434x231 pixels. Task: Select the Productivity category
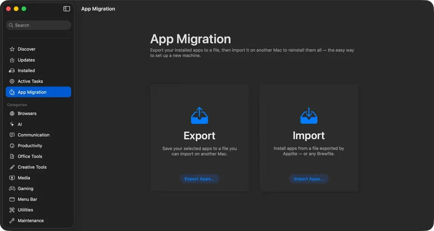[x=38, y=146]
